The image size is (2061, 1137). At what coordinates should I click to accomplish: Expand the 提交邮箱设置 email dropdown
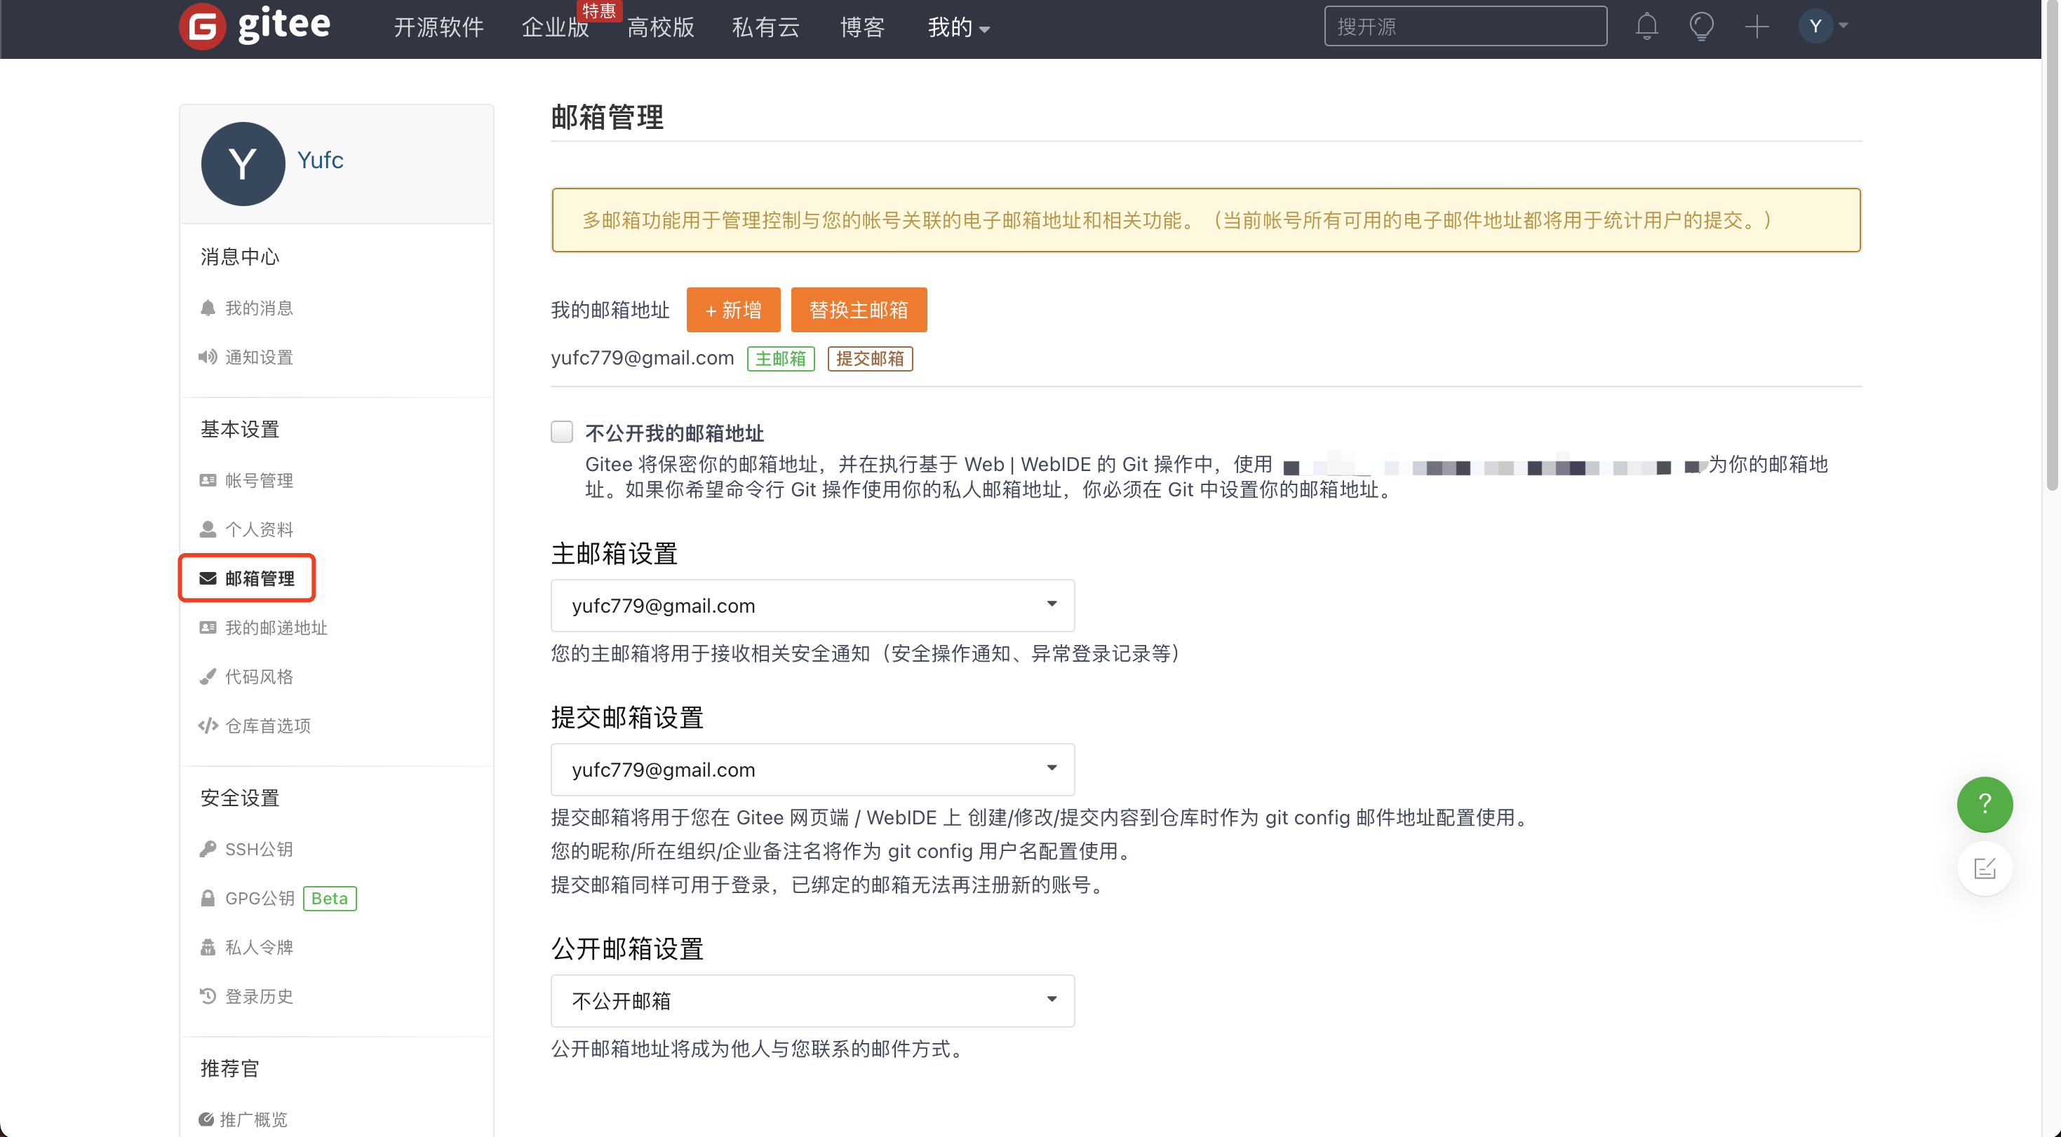click(812, 769)
